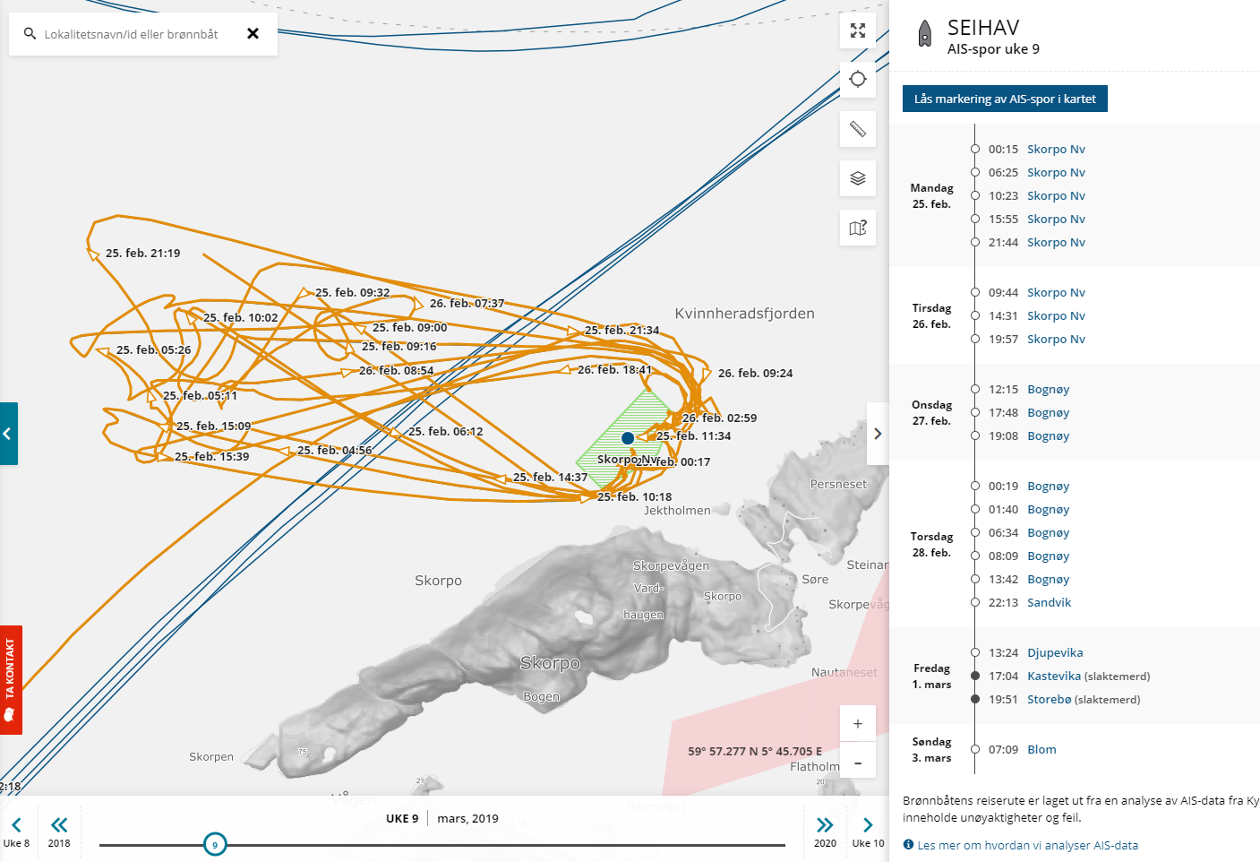Zoom in with the plus button
This screenshot has width=1260, height=862.
coord(857,724)
